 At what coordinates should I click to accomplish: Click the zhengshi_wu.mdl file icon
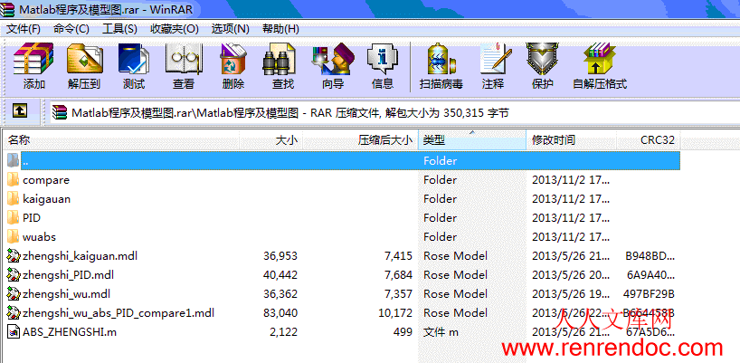[14, 293]
